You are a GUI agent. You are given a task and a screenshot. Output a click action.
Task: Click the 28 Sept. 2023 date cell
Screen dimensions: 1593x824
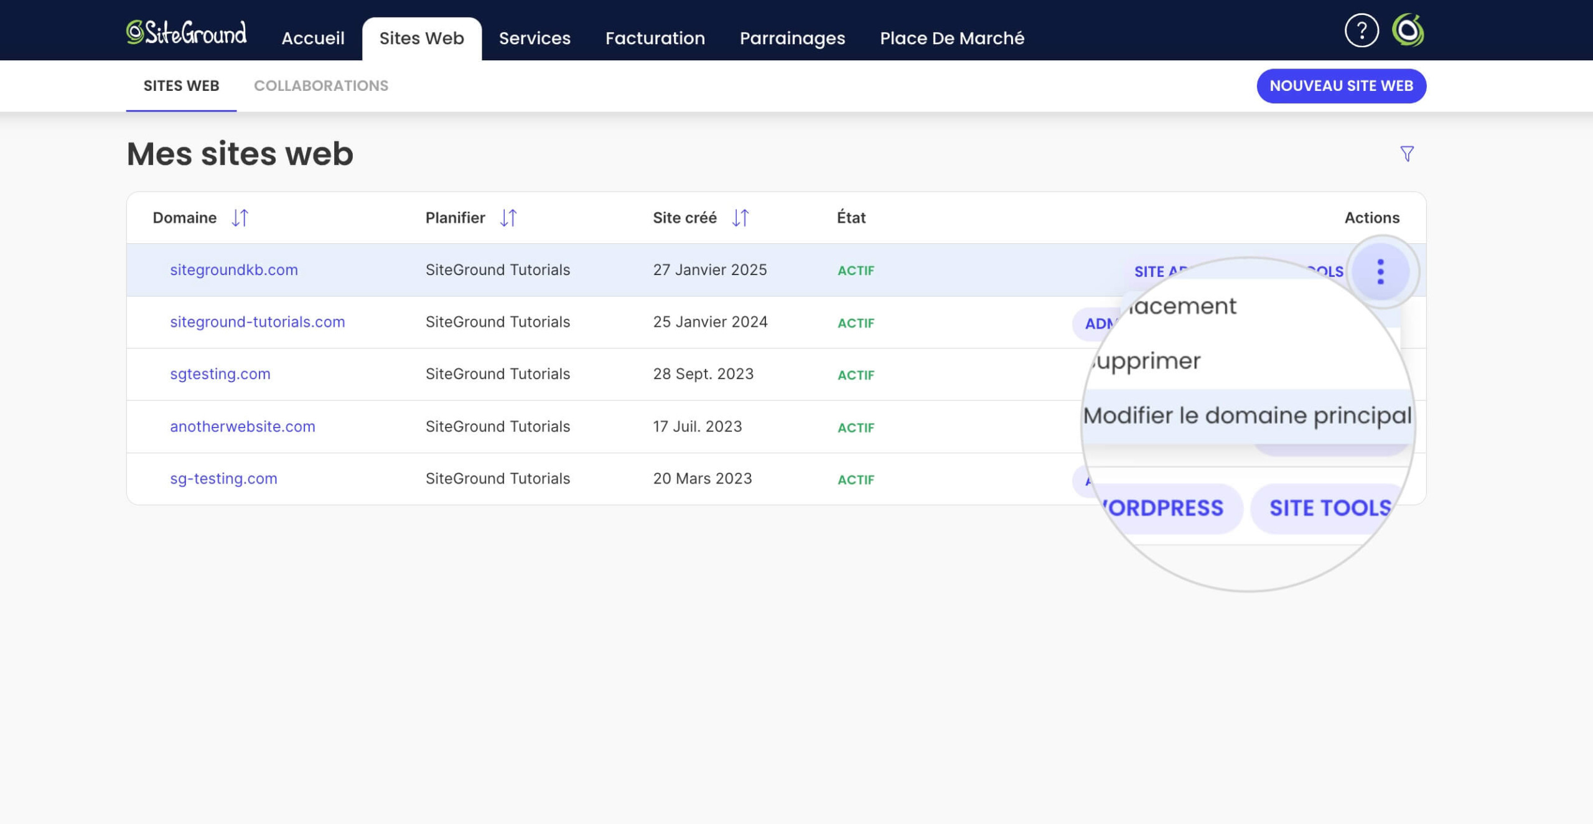(703, 374)
